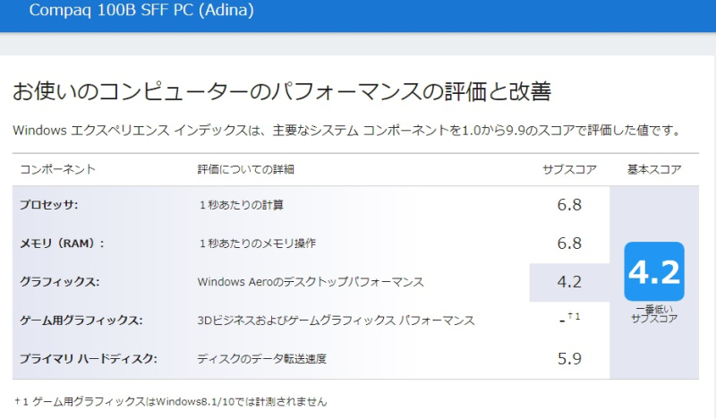Select the memory (RAM) row label
Screen dimensions: 716x419
tap(62, 244)
